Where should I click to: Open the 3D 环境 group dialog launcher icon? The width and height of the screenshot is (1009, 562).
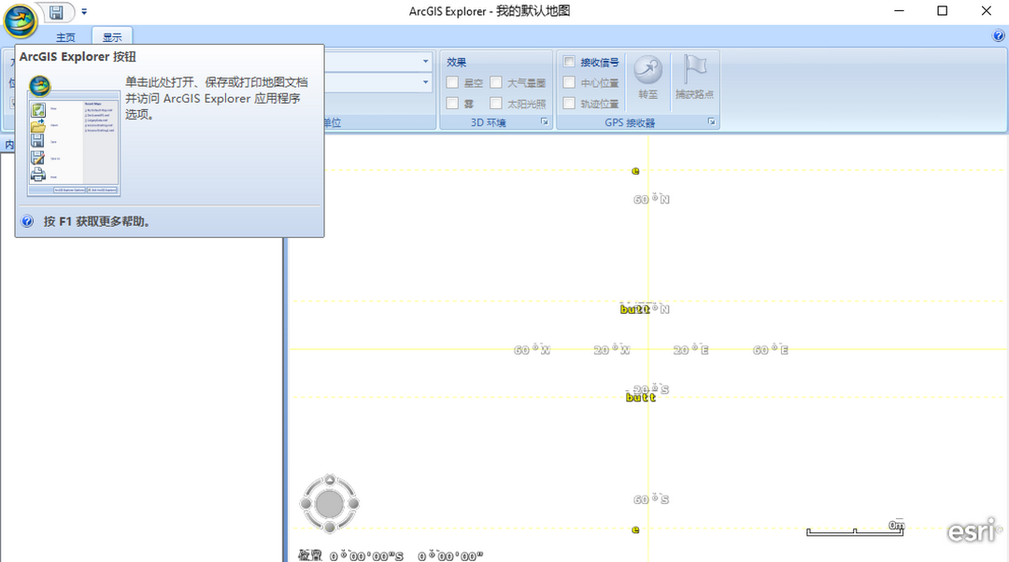(544, 120)
